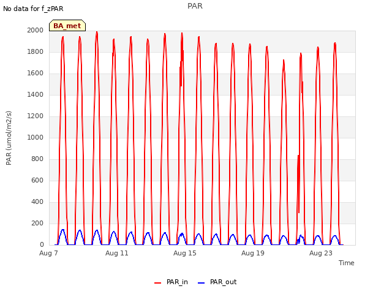Click the Aug 7 x-axis label
392x294 pixels.
click(48, 253)
